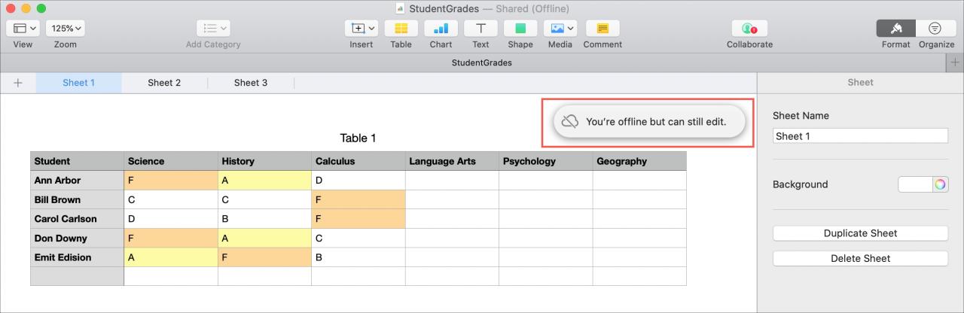
Task: Open the Background color swatch
Action: tap(914, 184)
